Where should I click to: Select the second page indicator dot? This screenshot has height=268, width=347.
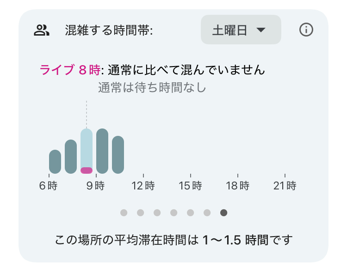tap(140, 213)
